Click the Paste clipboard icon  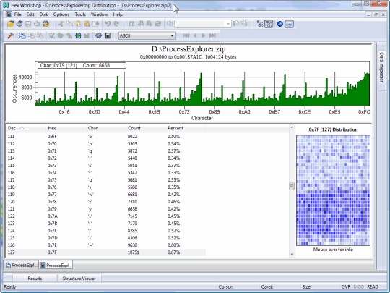click(78, 24)
